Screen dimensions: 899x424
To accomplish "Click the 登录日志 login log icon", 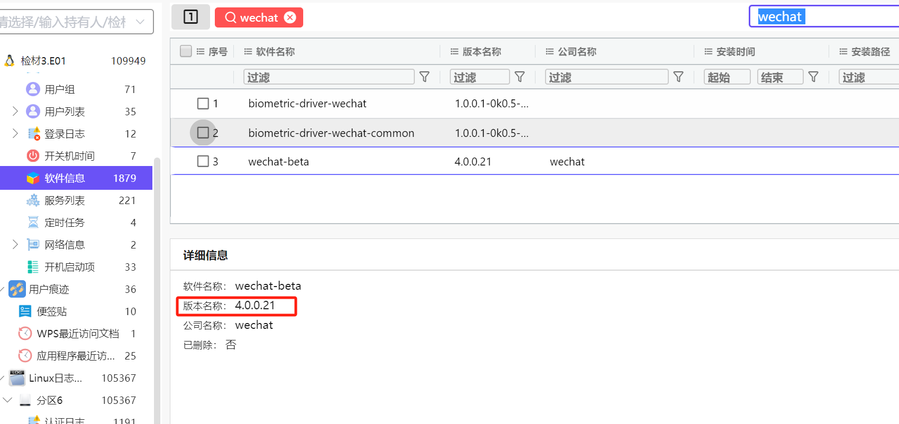I will coord(34,134).
